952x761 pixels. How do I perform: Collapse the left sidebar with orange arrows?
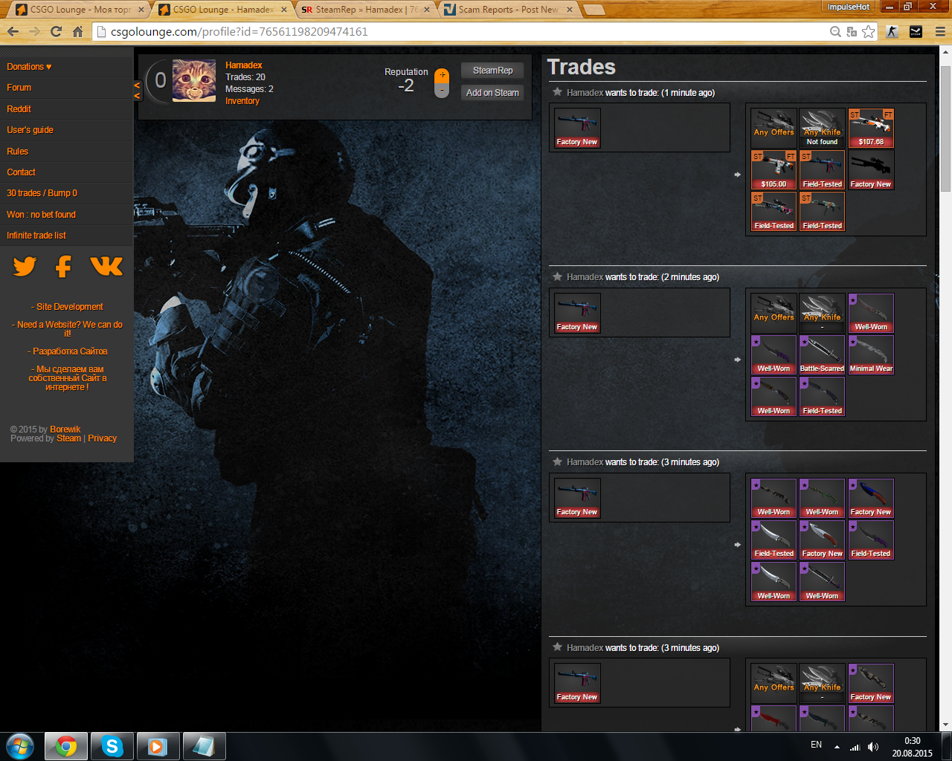pyautogui.click(x=137, y=91)
